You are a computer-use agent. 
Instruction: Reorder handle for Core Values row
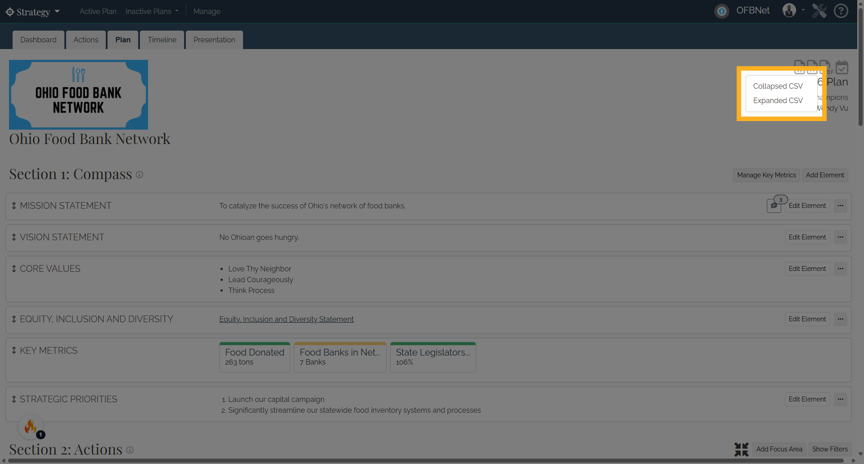[14, 269]
